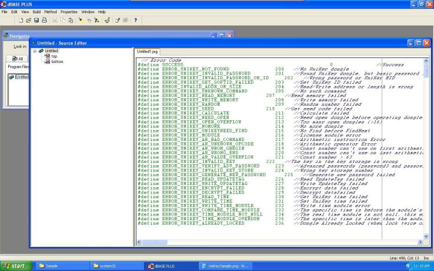Viewport: 434px width, 271px height.
Task: Click the ERROR_UNIKEY_ALREADY_LOCKED define line
Action: click(280, 223)
